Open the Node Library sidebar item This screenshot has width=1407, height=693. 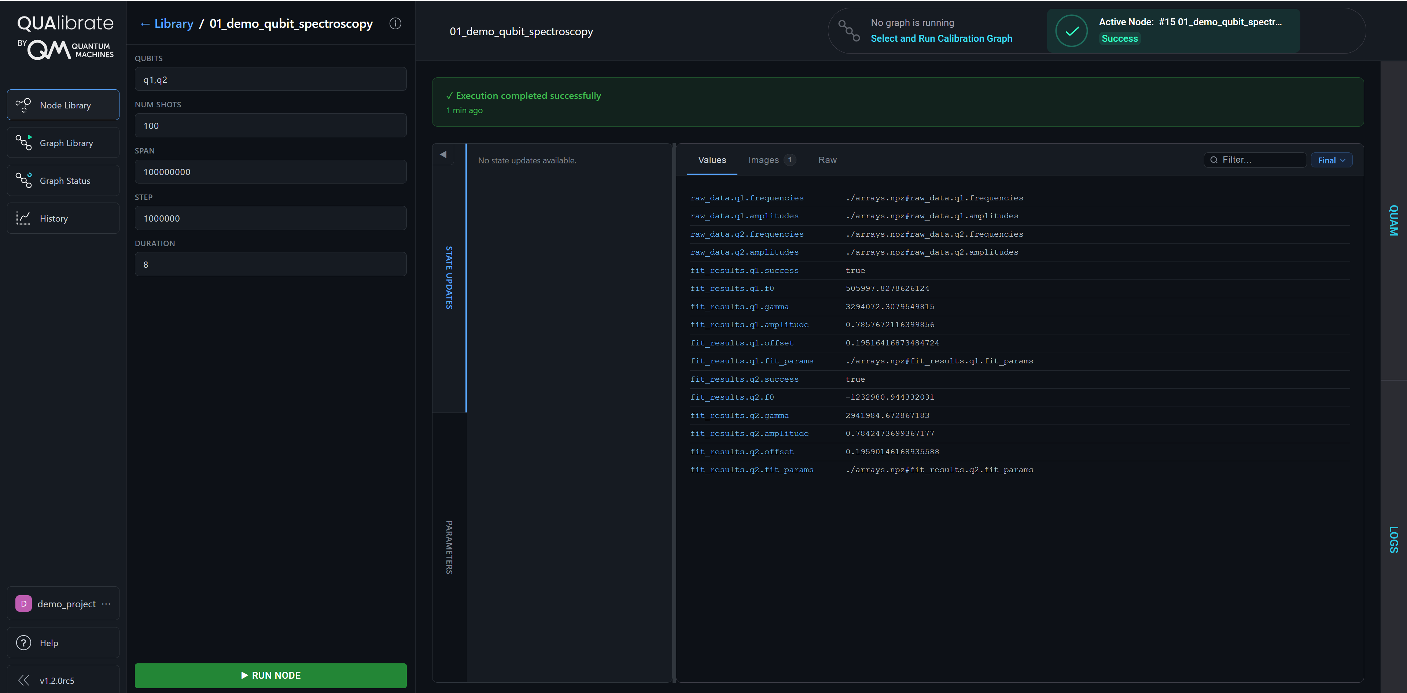(63, 105)
